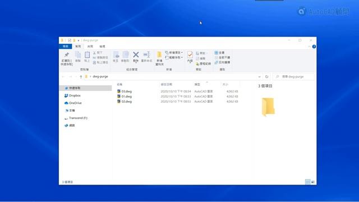This screenshot has height=202, width=359.
Task: Click the Back navigation arrow
Action: (63, 77)
